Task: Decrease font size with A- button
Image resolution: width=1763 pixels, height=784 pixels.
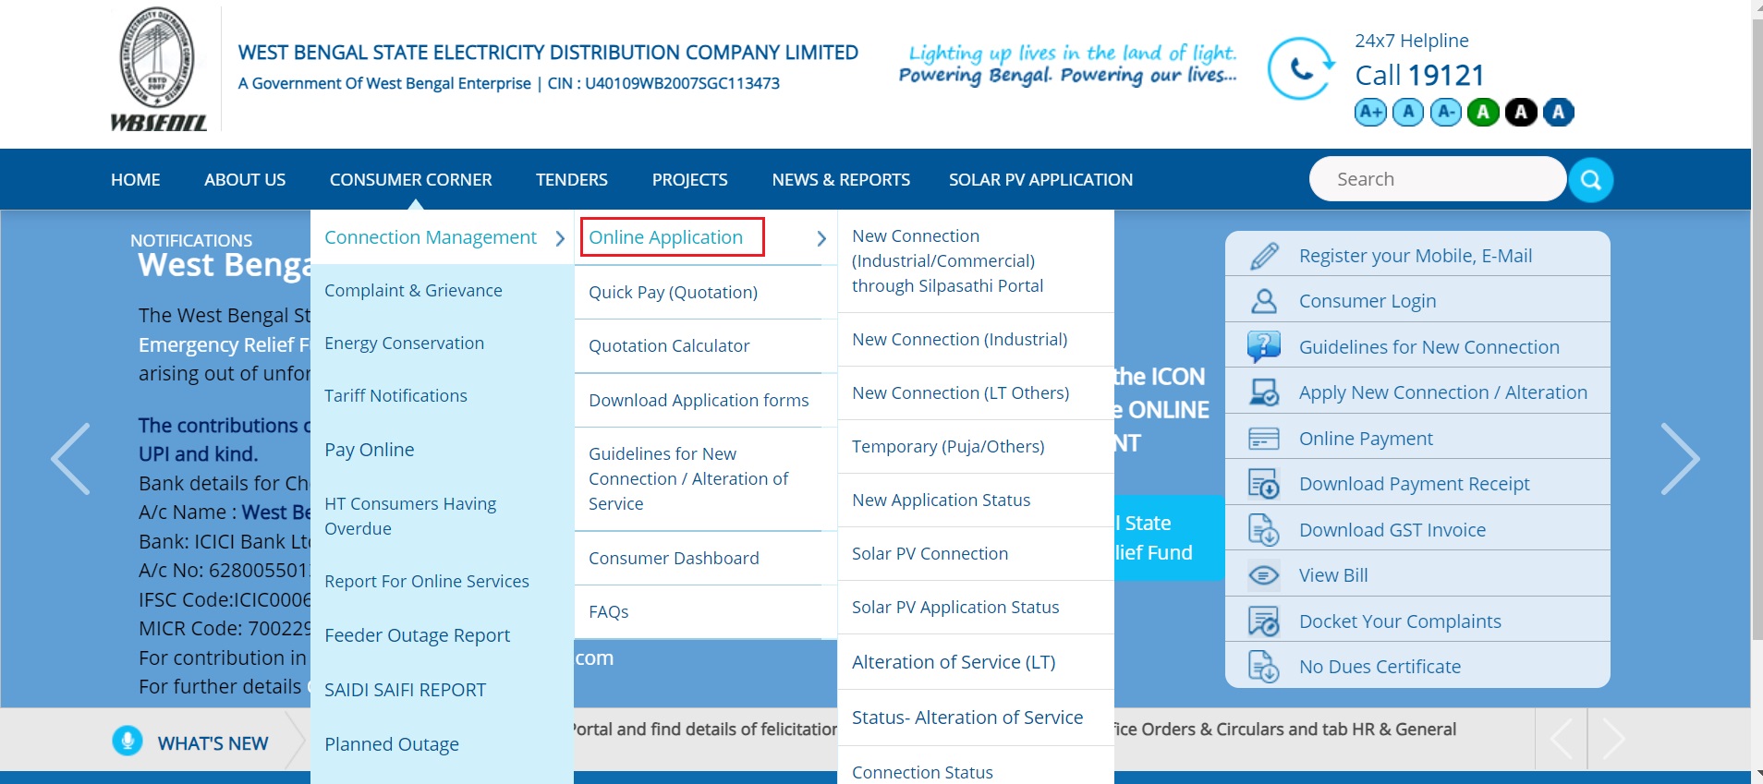Action: (1446, 113)
